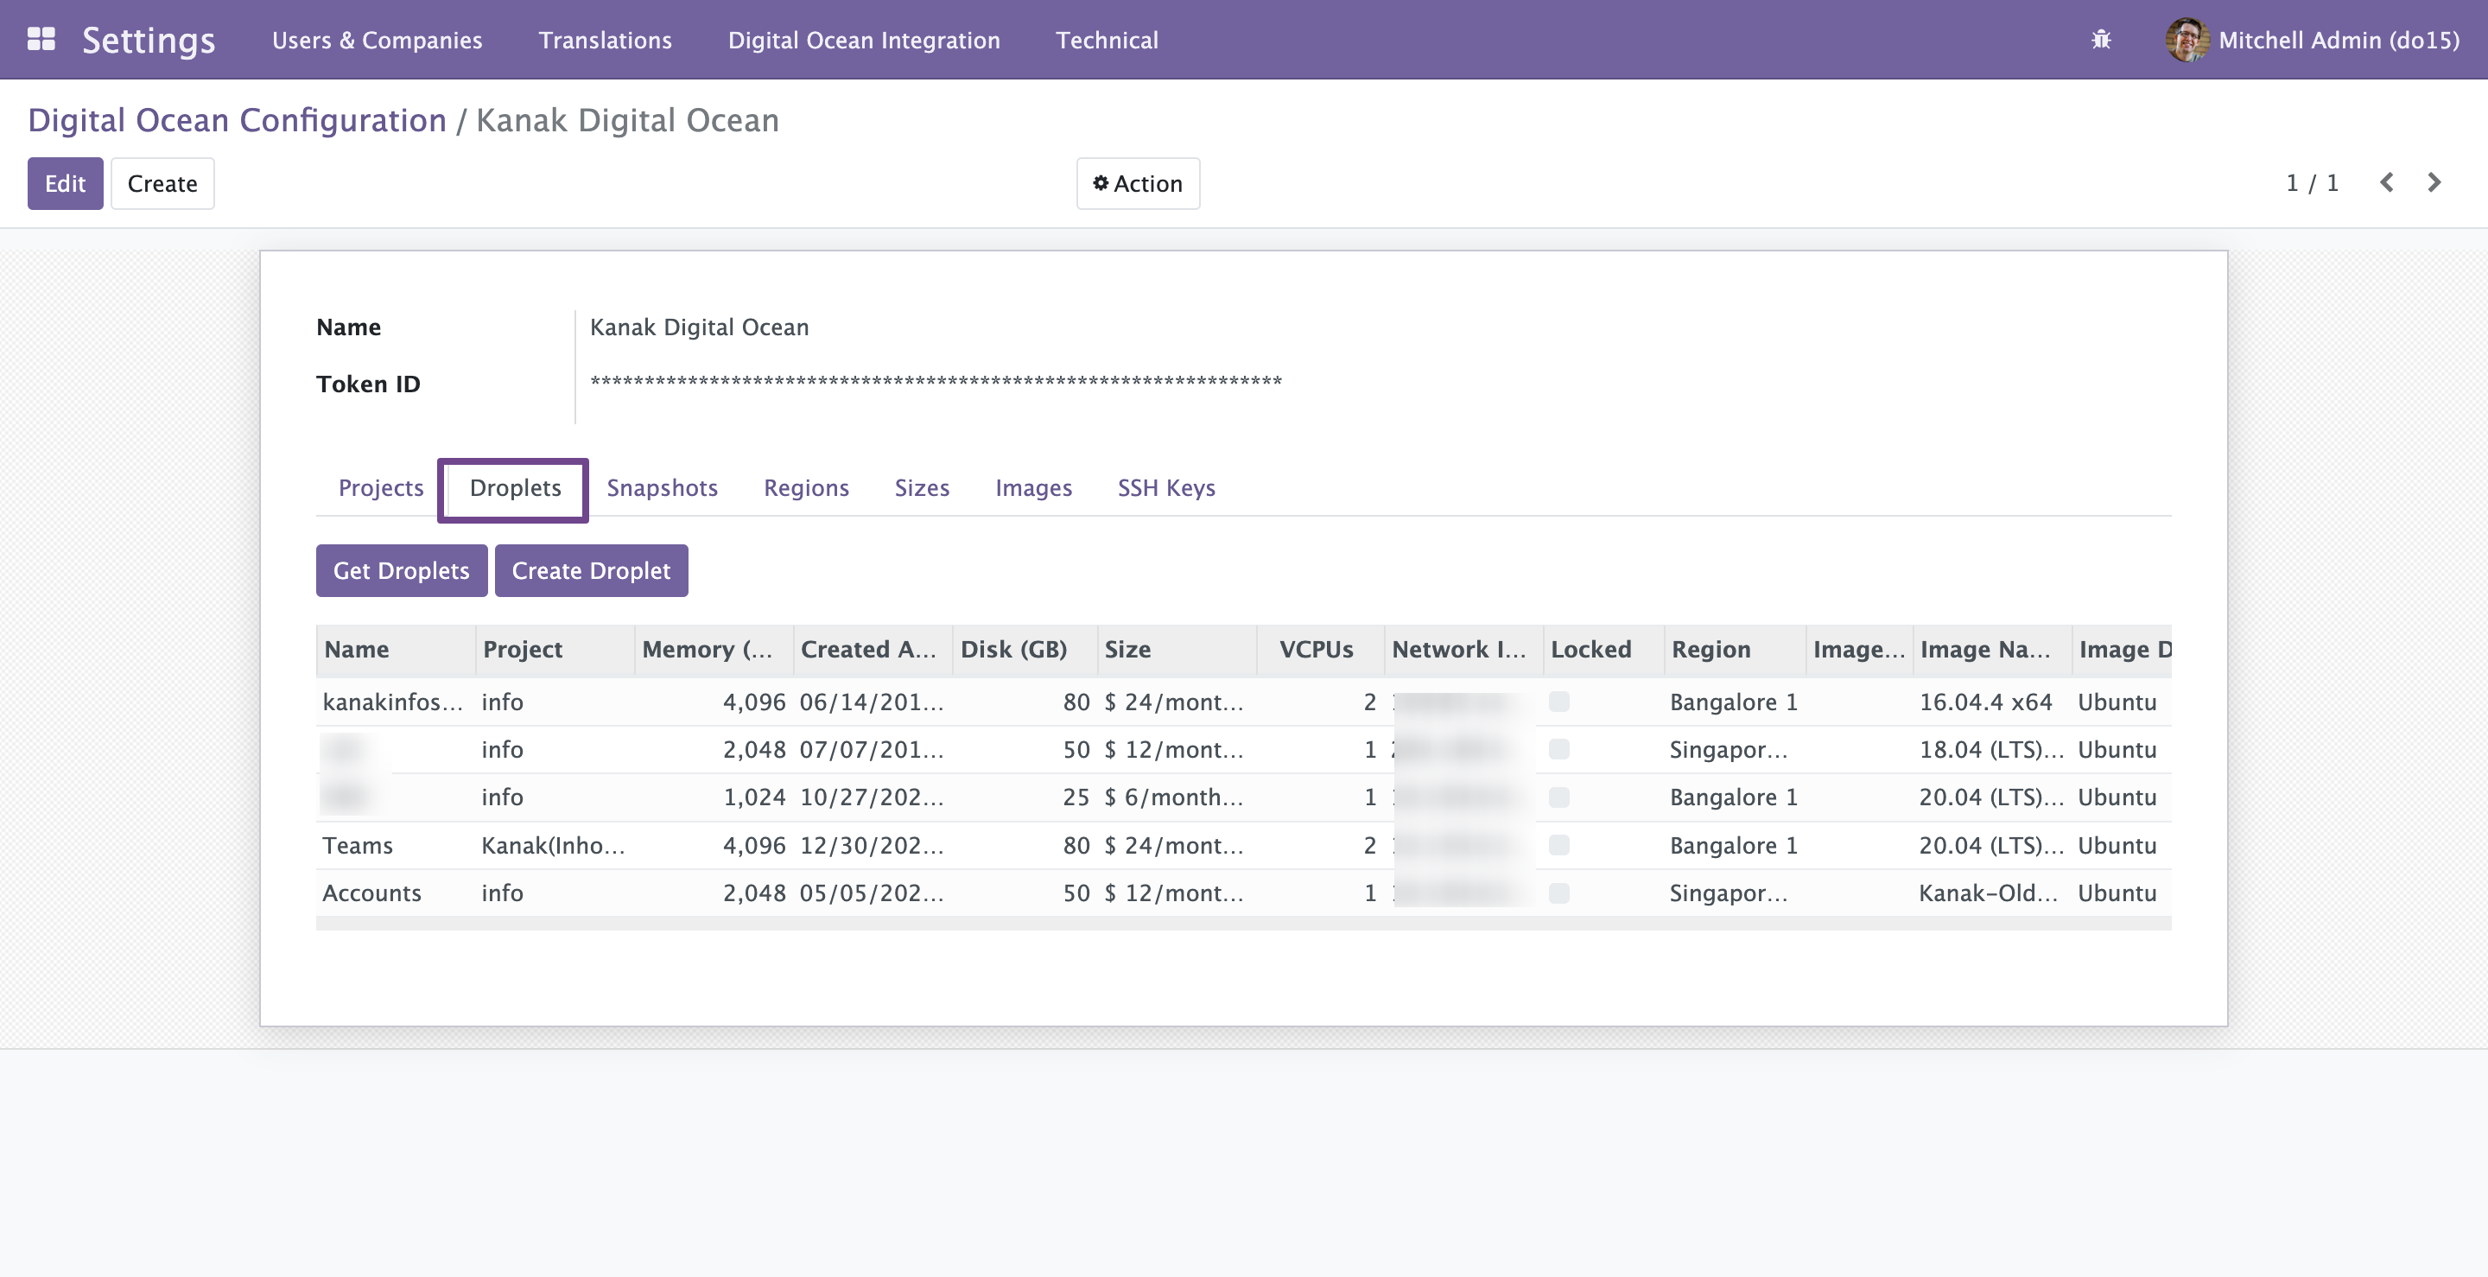This screenshot has width=2488, height=1277.
Task: Go to previous record arrow
Action: click(x=2387, y=182)
